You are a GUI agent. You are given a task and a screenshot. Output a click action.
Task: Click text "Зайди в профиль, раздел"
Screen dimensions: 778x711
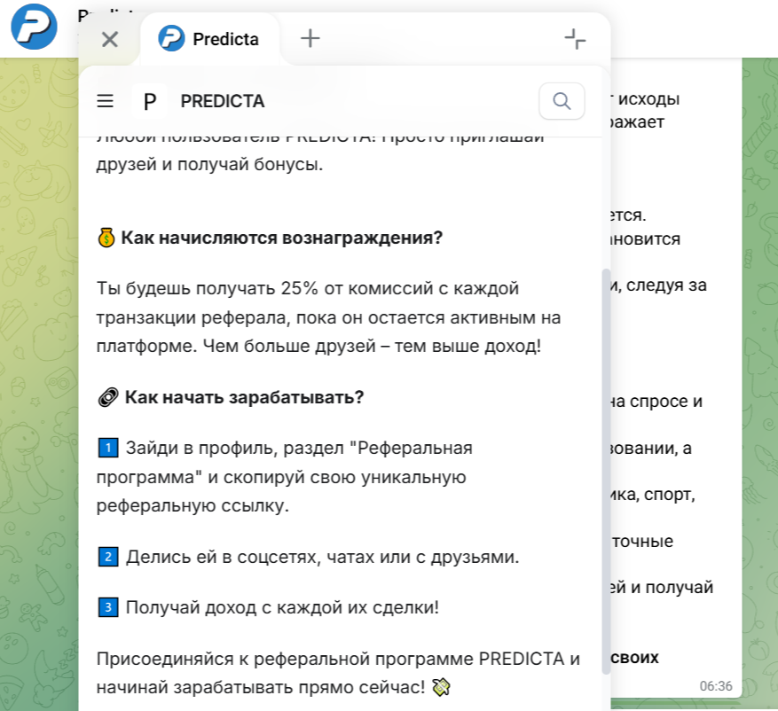235,448
